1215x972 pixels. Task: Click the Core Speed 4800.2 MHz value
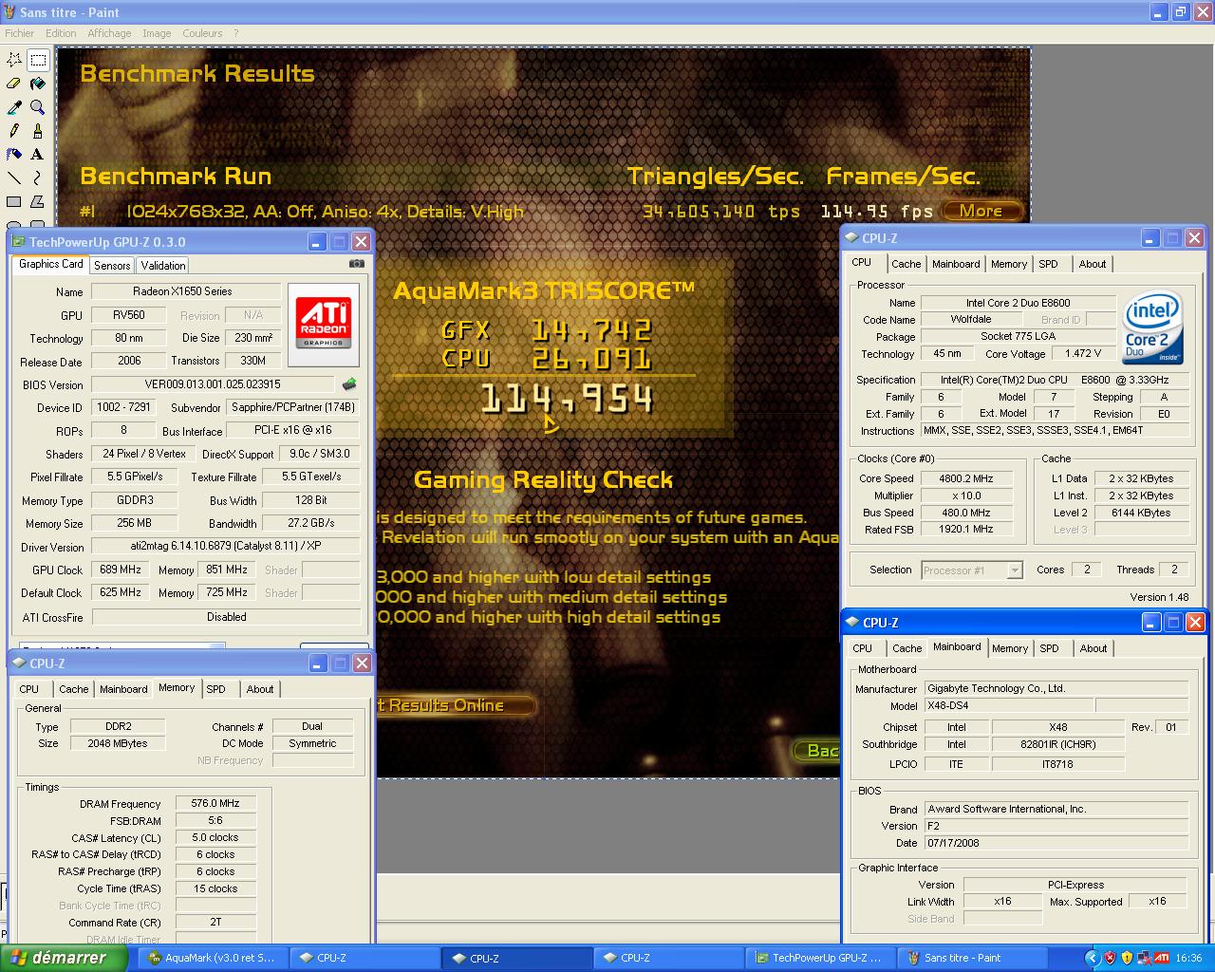[x=965, y=478]
